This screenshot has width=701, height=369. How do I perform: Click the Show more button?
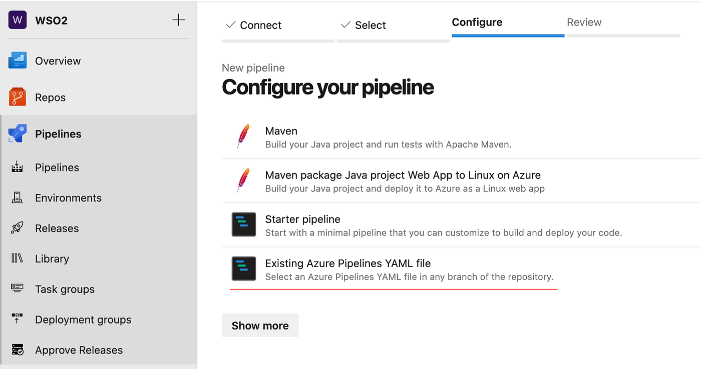(x=260, y=325)
